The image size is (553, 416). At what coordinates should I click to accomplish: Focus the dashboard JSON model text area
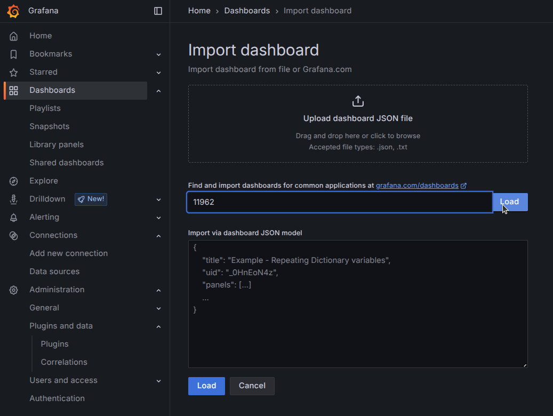pos(358,304)
